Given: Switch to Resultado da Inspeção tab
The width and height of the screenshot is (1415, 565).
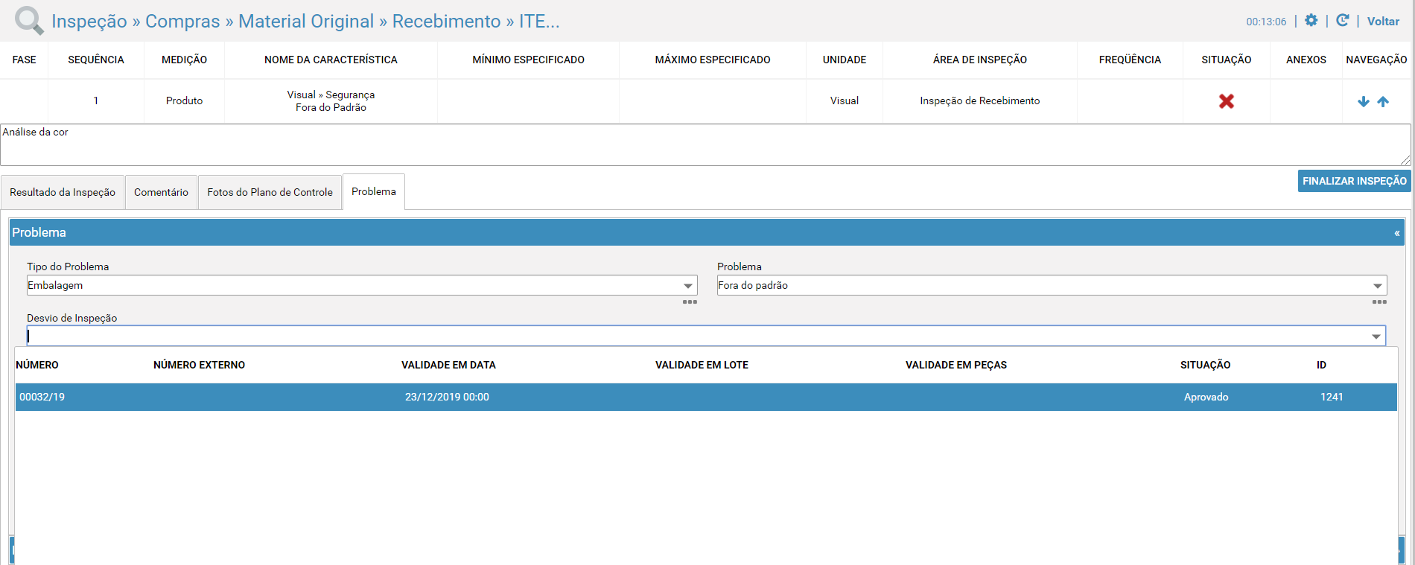Looking at the screenshot, I should 63,192.
